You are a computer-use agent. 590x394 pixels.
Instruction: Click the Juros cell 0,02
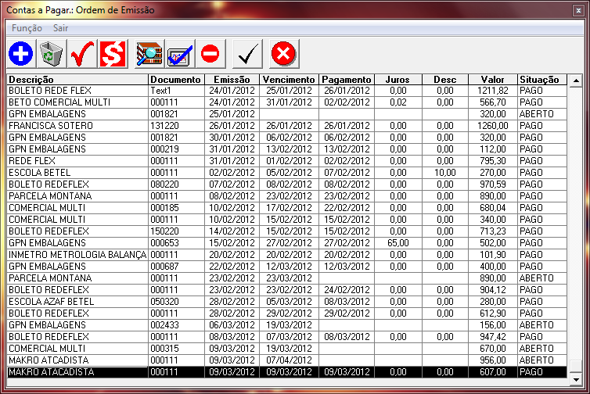[398, 102]
